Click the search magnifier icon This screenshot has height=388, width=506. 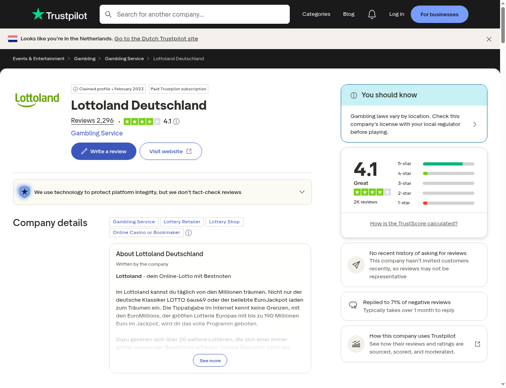(x=108, y=14)
